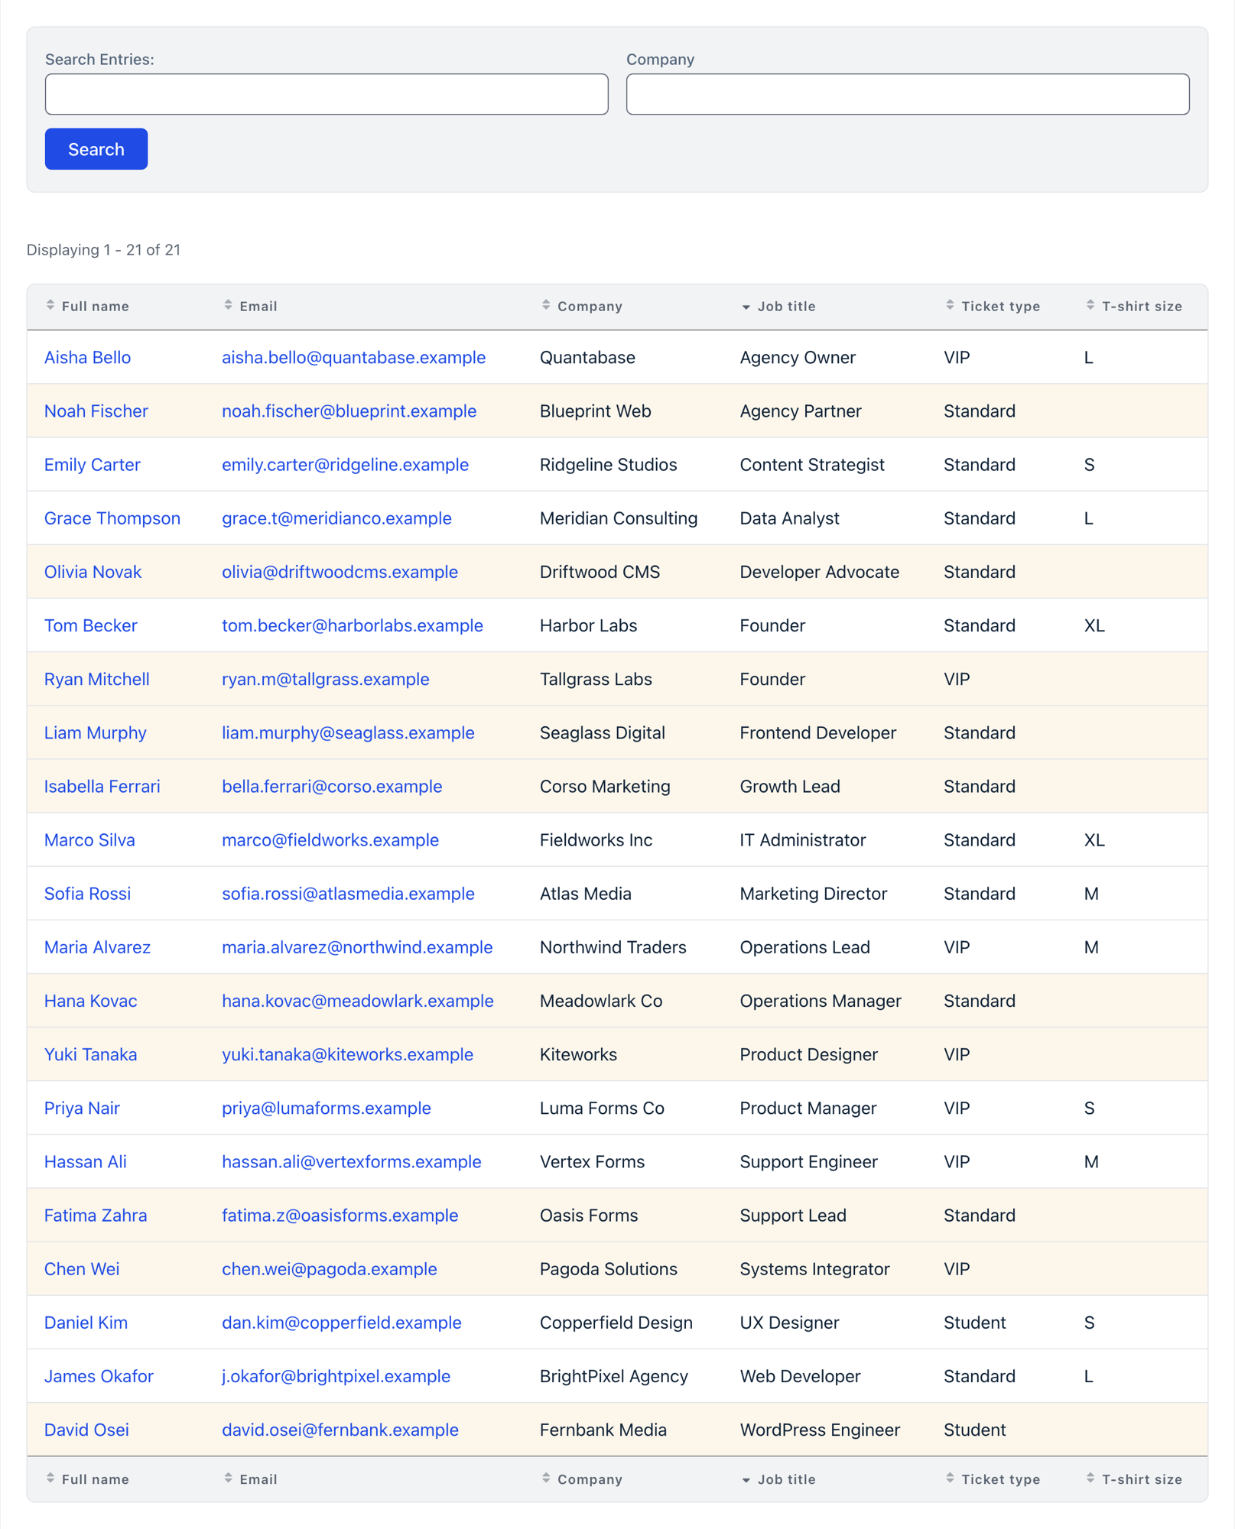
Task: Open David Osei's entry
Action: [x=86, y=1430]
